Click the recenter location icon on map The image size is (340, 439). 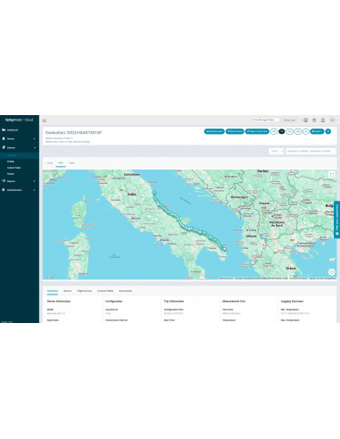(x=331, y=272)
